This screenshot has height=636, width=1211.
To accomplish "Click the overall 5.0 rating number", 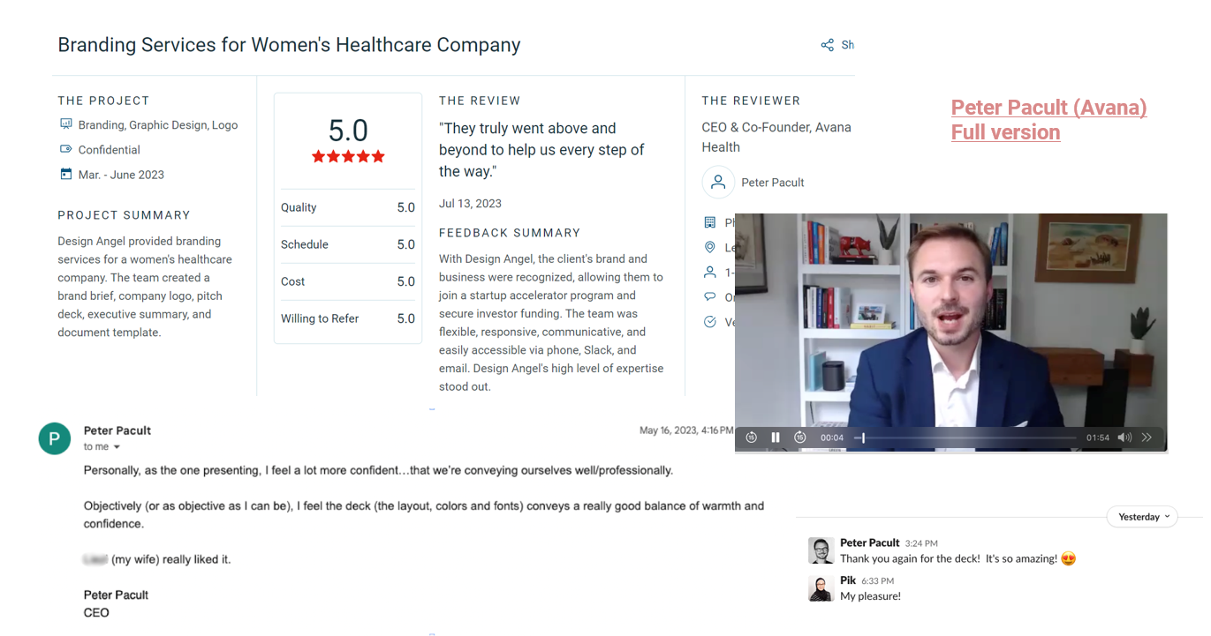I will (348, 131).
